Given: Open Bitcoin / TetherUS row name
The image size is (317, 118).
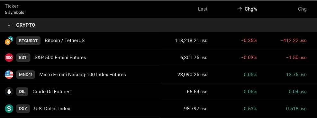Looking at the screenshot, I should click(65, 41).
